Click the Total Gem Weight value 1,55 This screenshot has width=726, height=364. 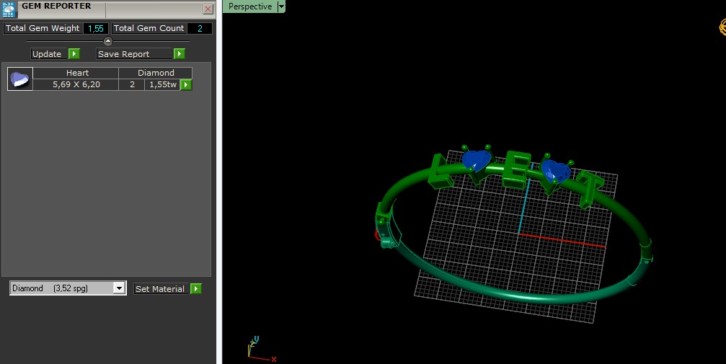coord(96,28)
